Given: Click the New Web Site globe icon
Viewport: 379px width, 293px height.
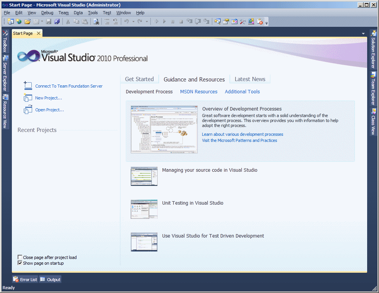Looking at the screenshot, I should pos(19,21).
